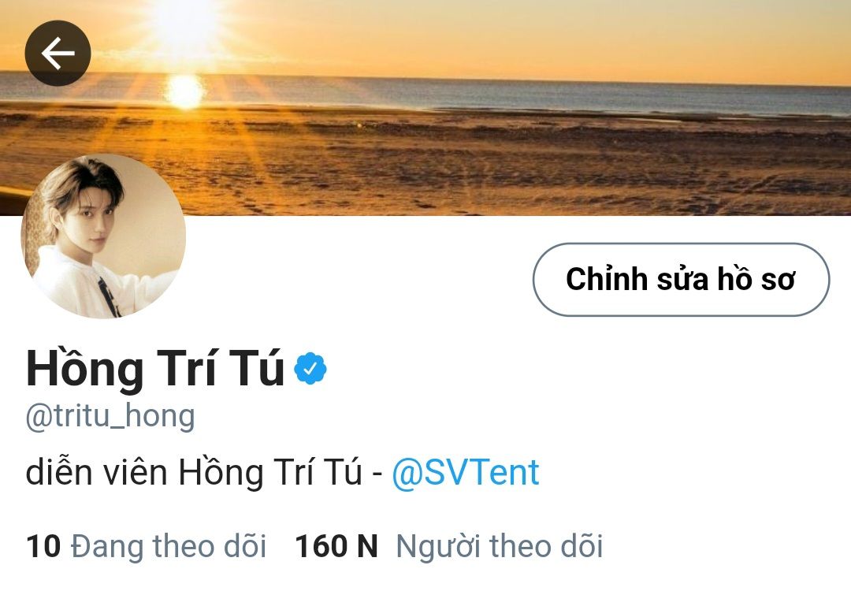Click the bio text diễn viên

click(97, 472)
